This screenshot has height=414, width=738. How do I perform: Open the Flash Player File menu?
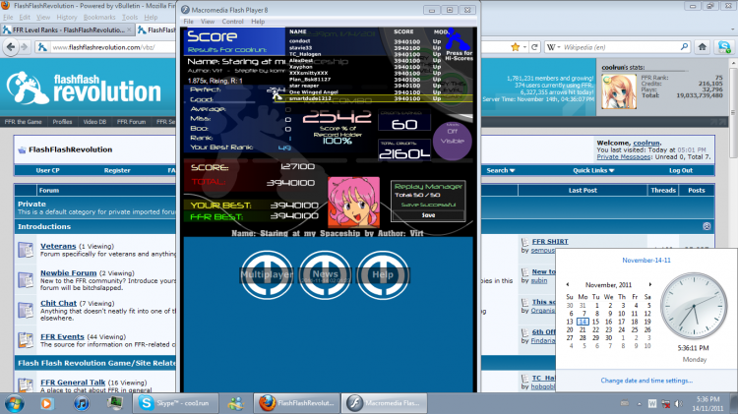click(x=188, y=22)
